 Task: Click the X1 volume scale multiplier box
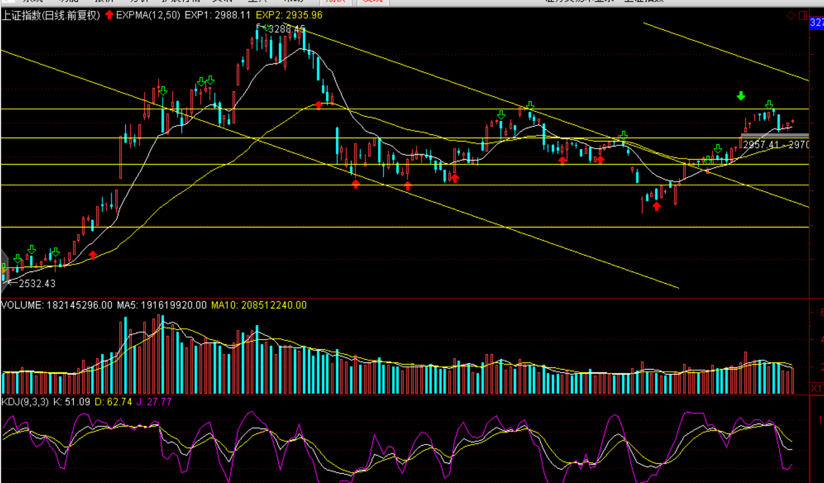tap(816, 388)
